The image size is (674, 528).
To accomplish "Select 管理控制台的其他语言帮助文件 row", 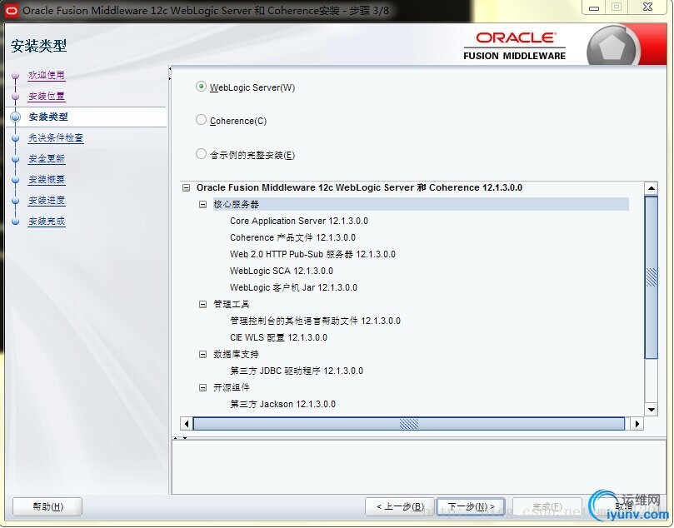I will click(x=315, y=321).
